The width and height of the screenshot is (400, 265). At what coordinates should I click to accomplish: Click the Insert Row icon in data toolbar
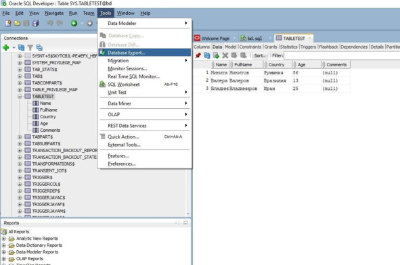pos(216,55)
